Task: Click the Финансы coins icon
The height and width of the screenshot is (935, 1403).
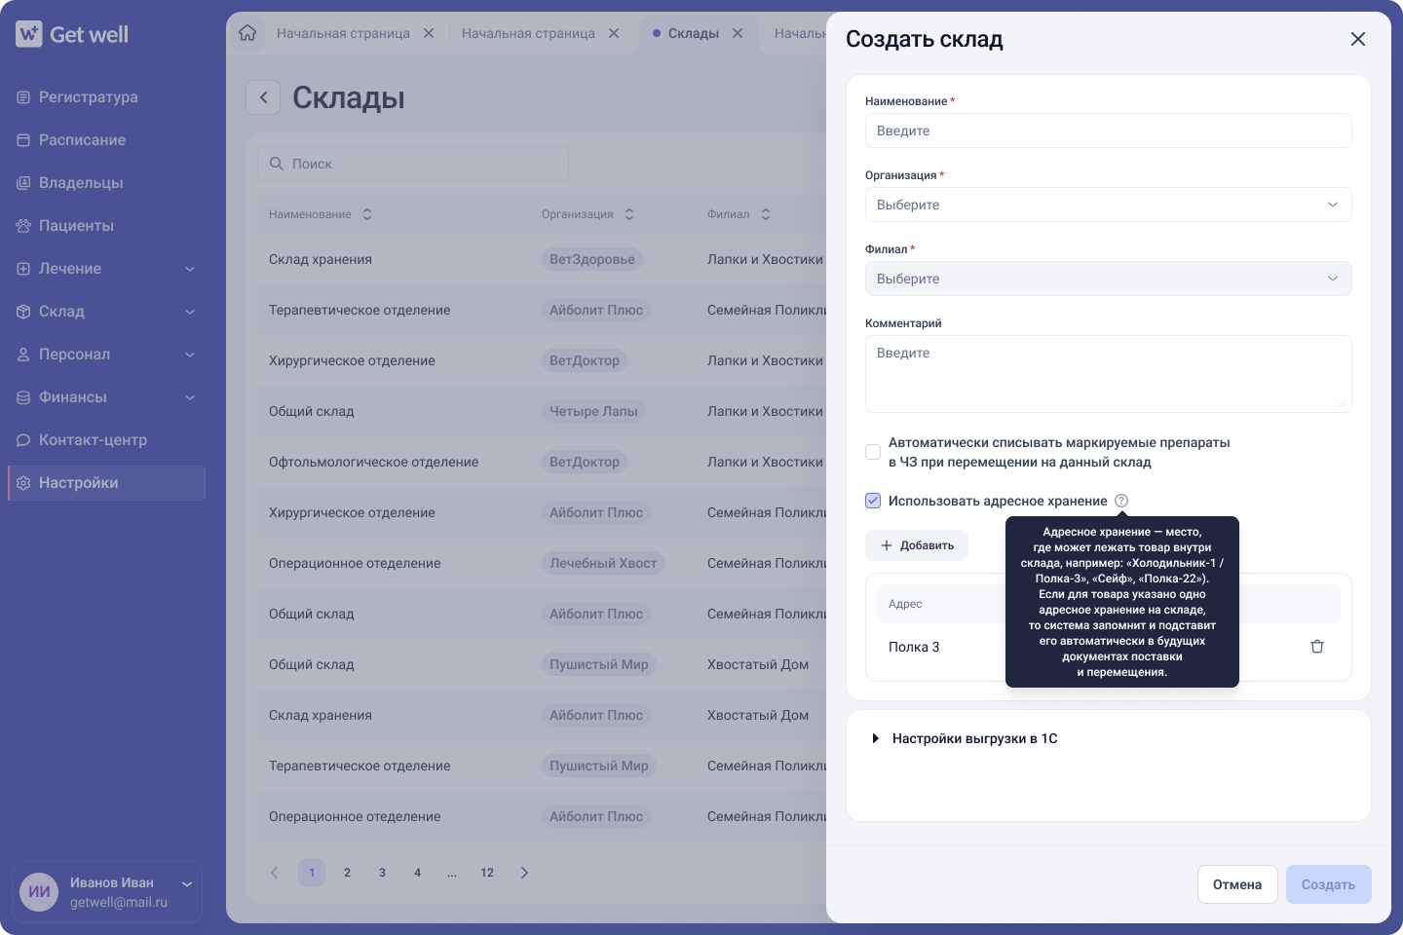Action: pos(23,397)
